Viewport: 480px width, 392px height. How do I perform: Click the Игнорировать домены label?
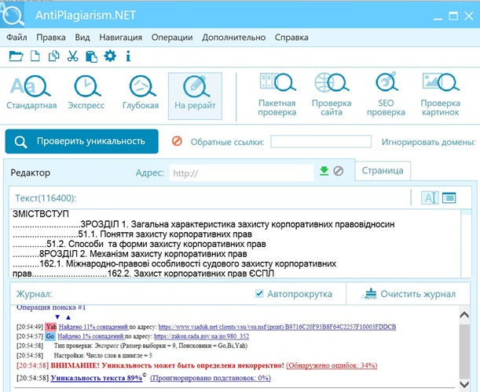click(x=429, y=142)
